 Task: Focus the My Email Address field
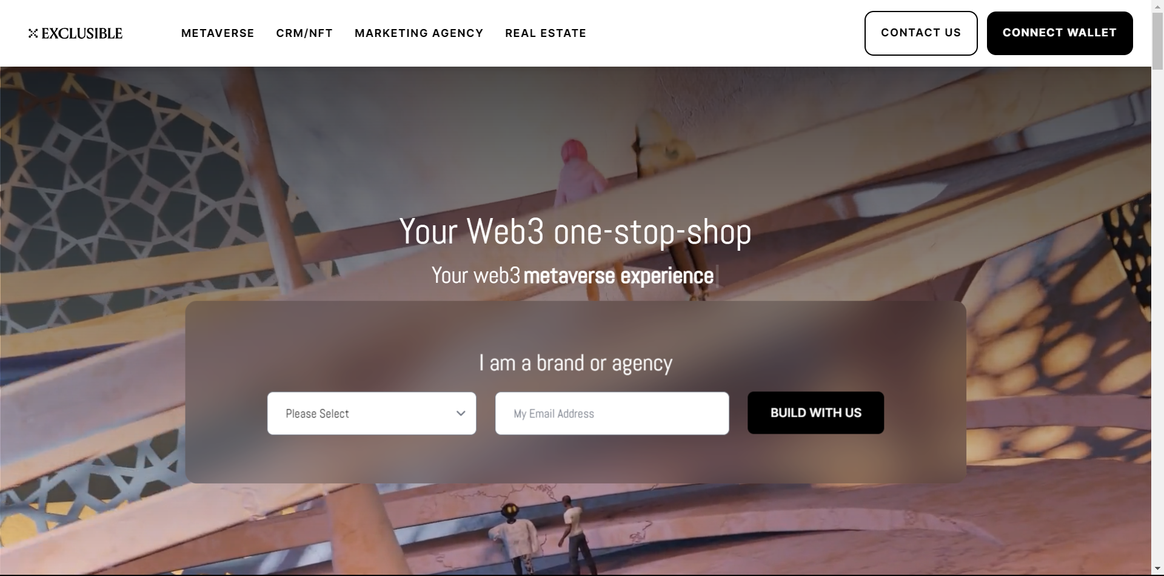coord(612,413)
